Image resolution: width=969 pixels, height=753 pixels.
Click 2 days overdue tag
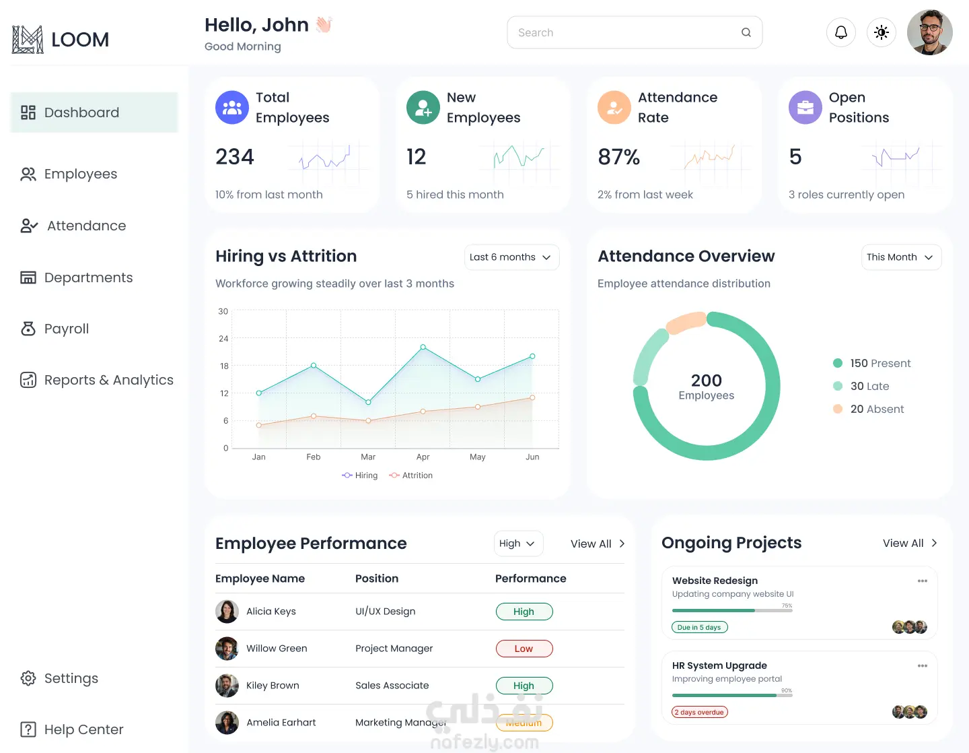point(700,712)
